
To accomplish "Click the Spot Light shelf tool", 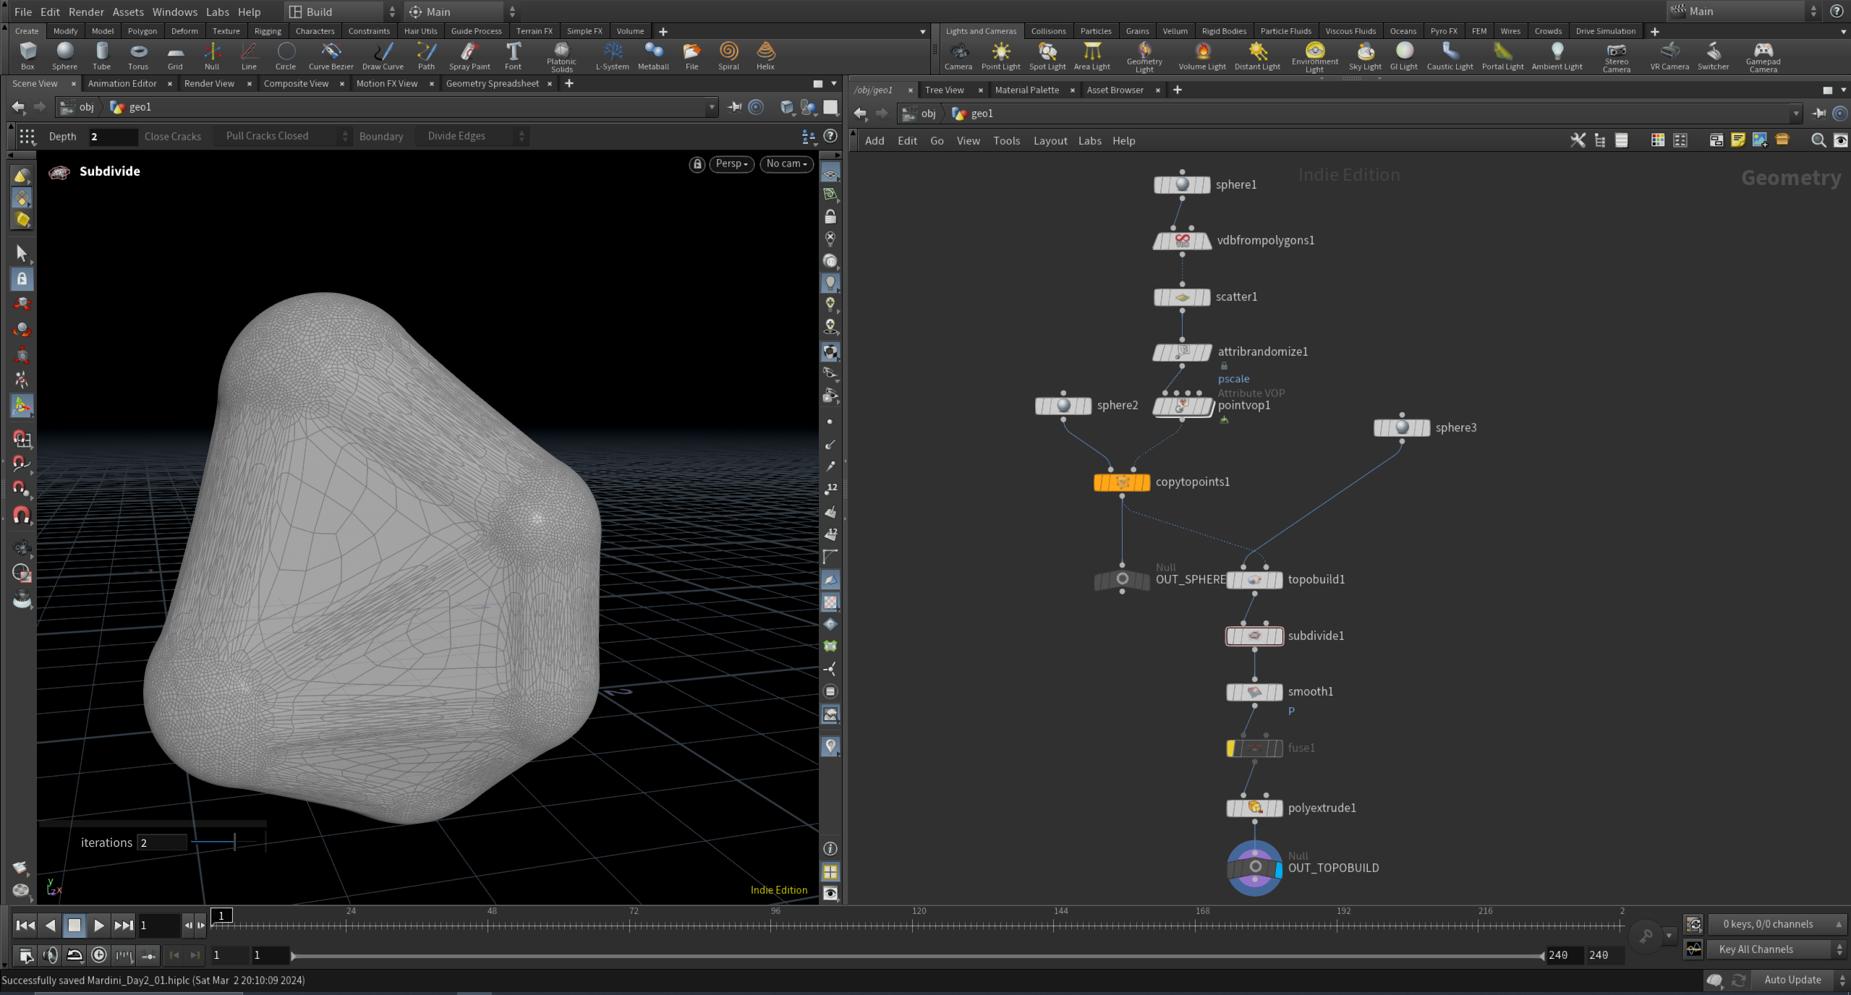I will click(1047, 56).
